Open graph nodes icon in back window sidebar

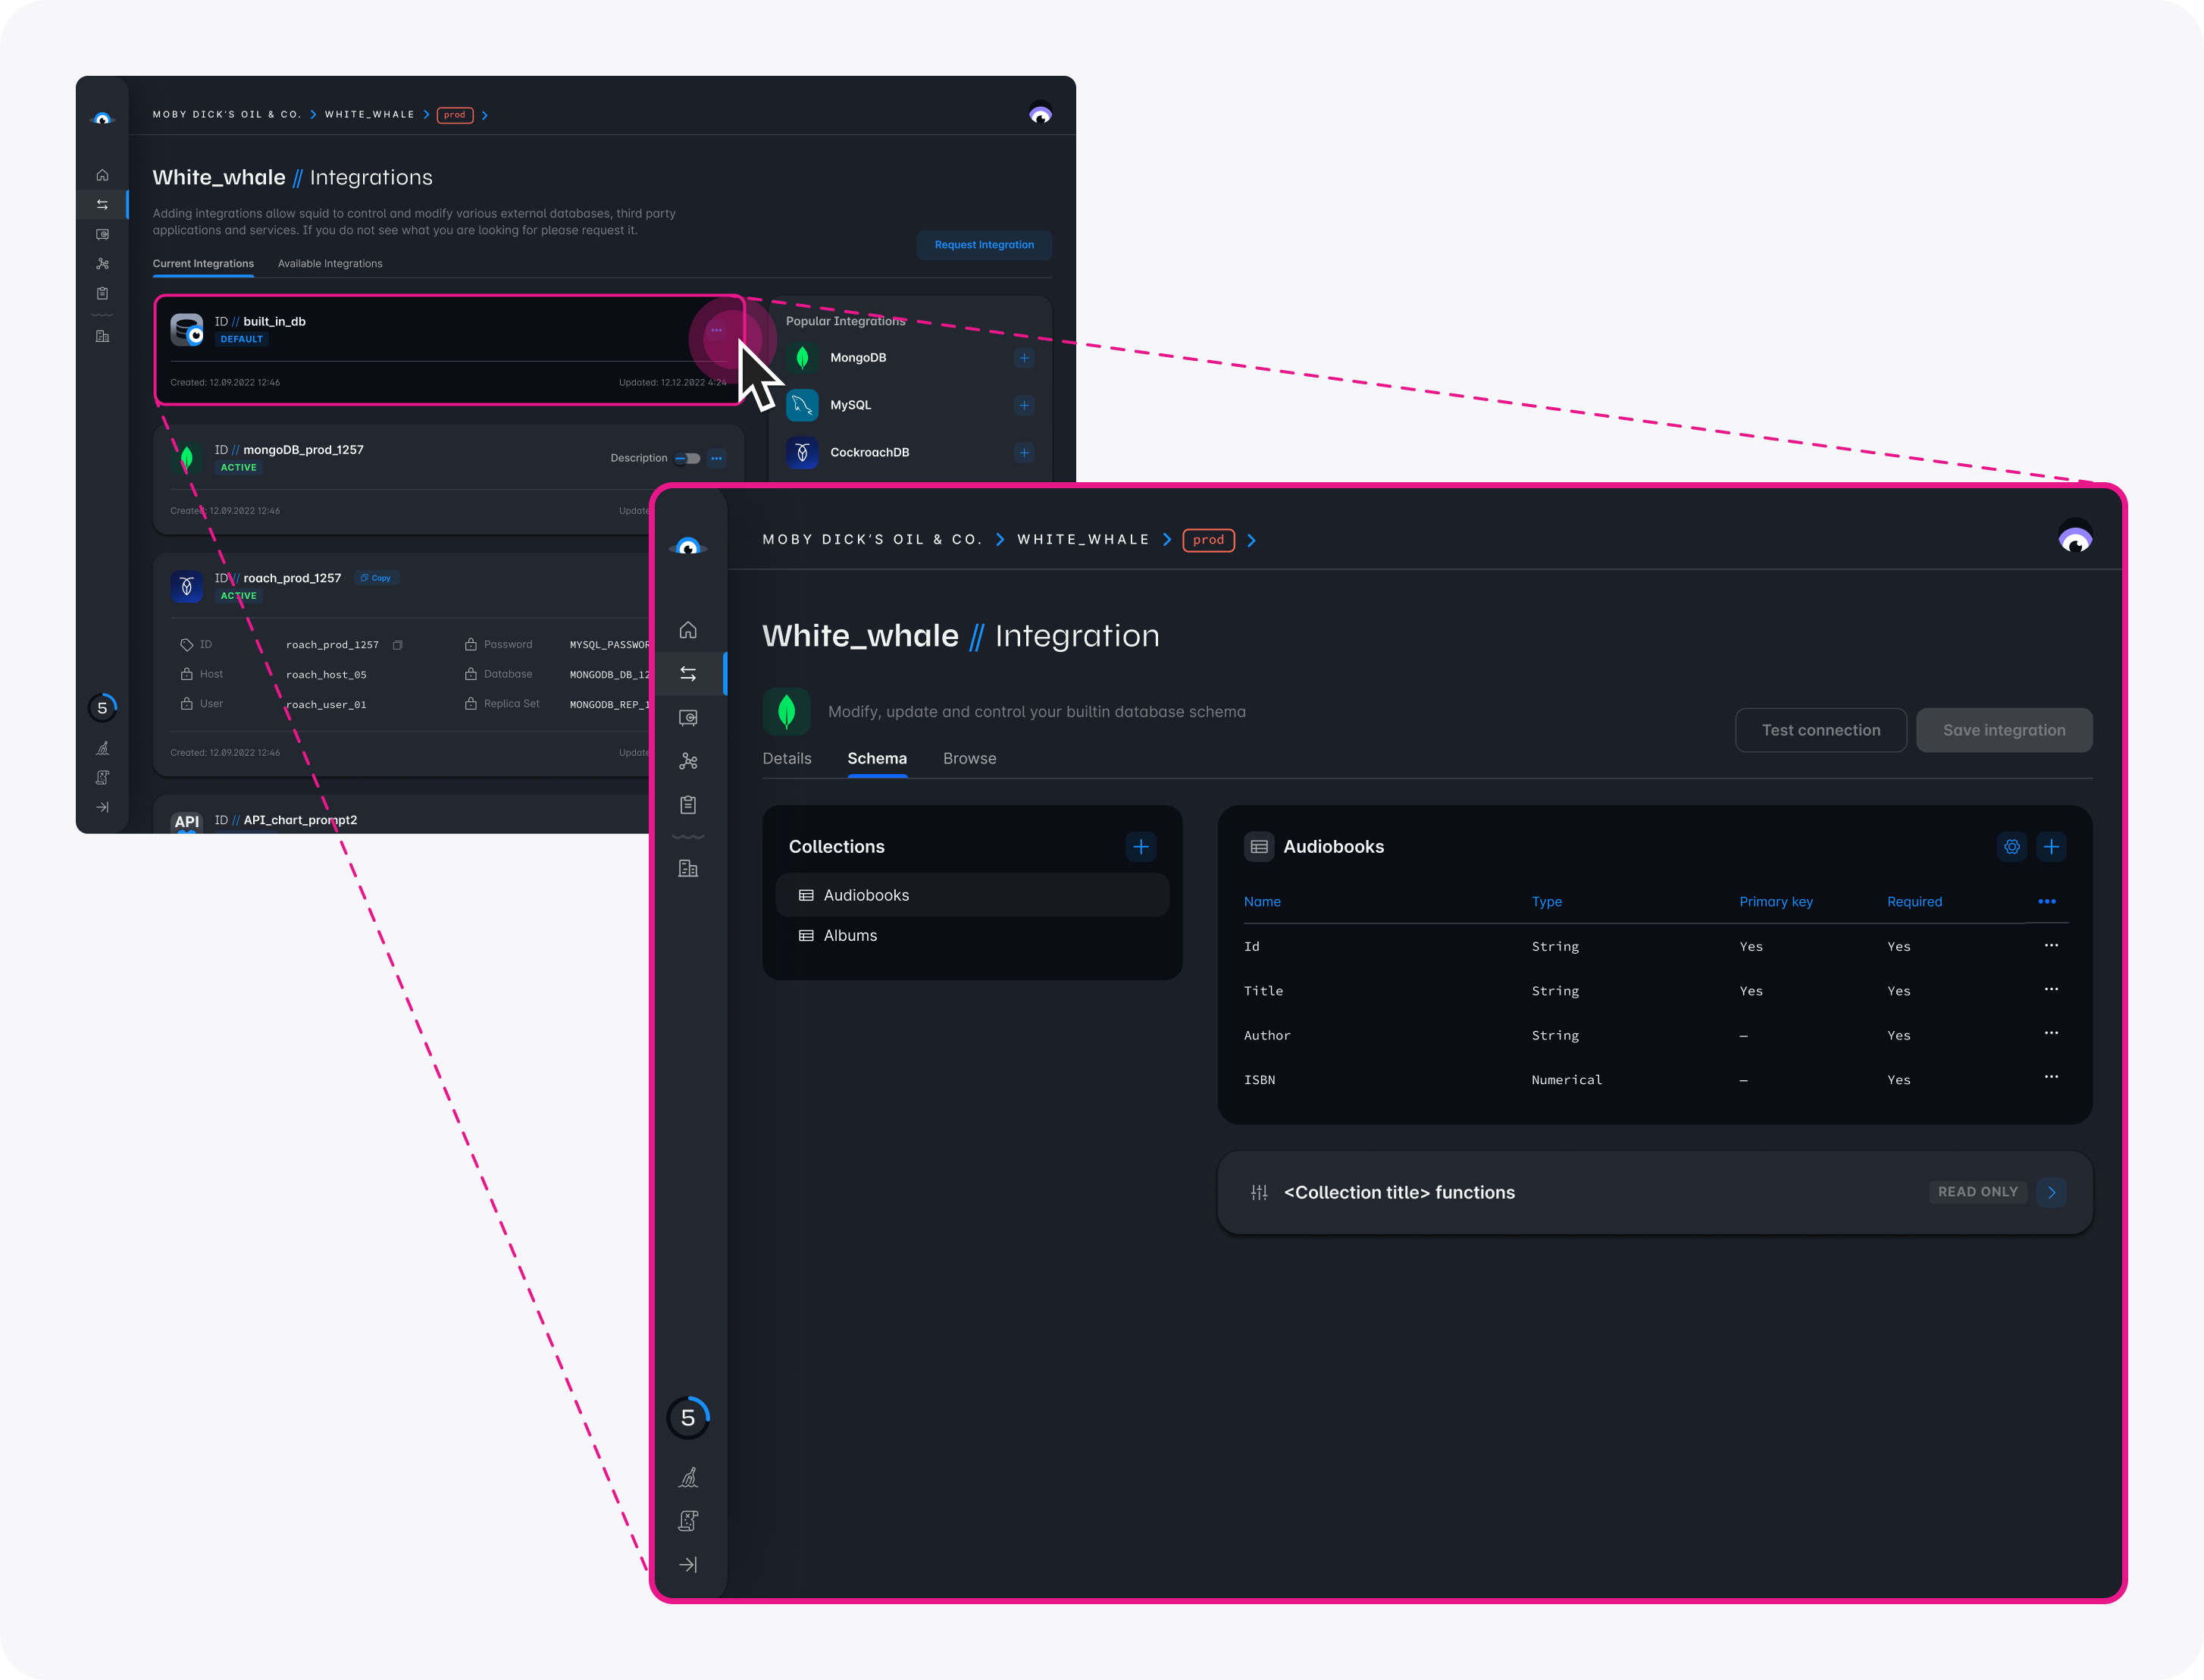pyautogui.click(x=102, y=264)
